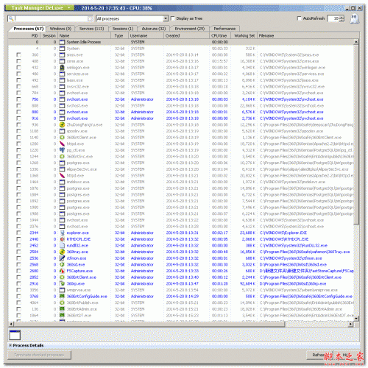
Task: Select the System Idle Process row
Action: [181, 42]
